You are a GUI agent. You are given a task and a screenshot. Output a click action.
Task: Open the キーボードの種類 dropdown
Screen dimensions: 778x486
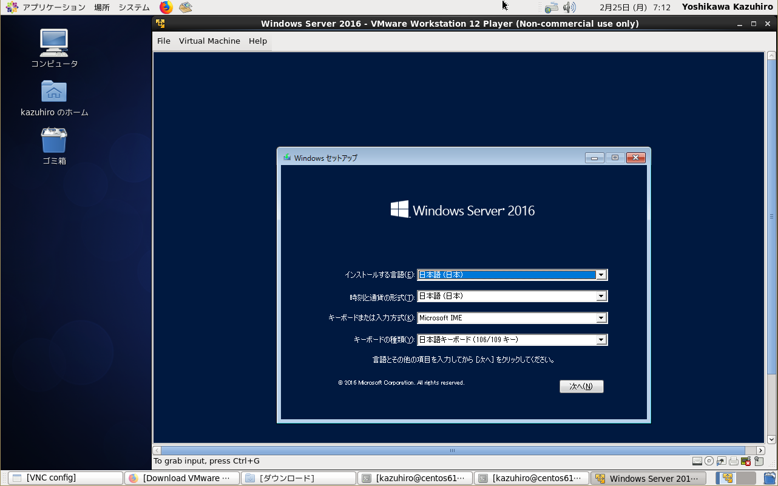[601, 340]
